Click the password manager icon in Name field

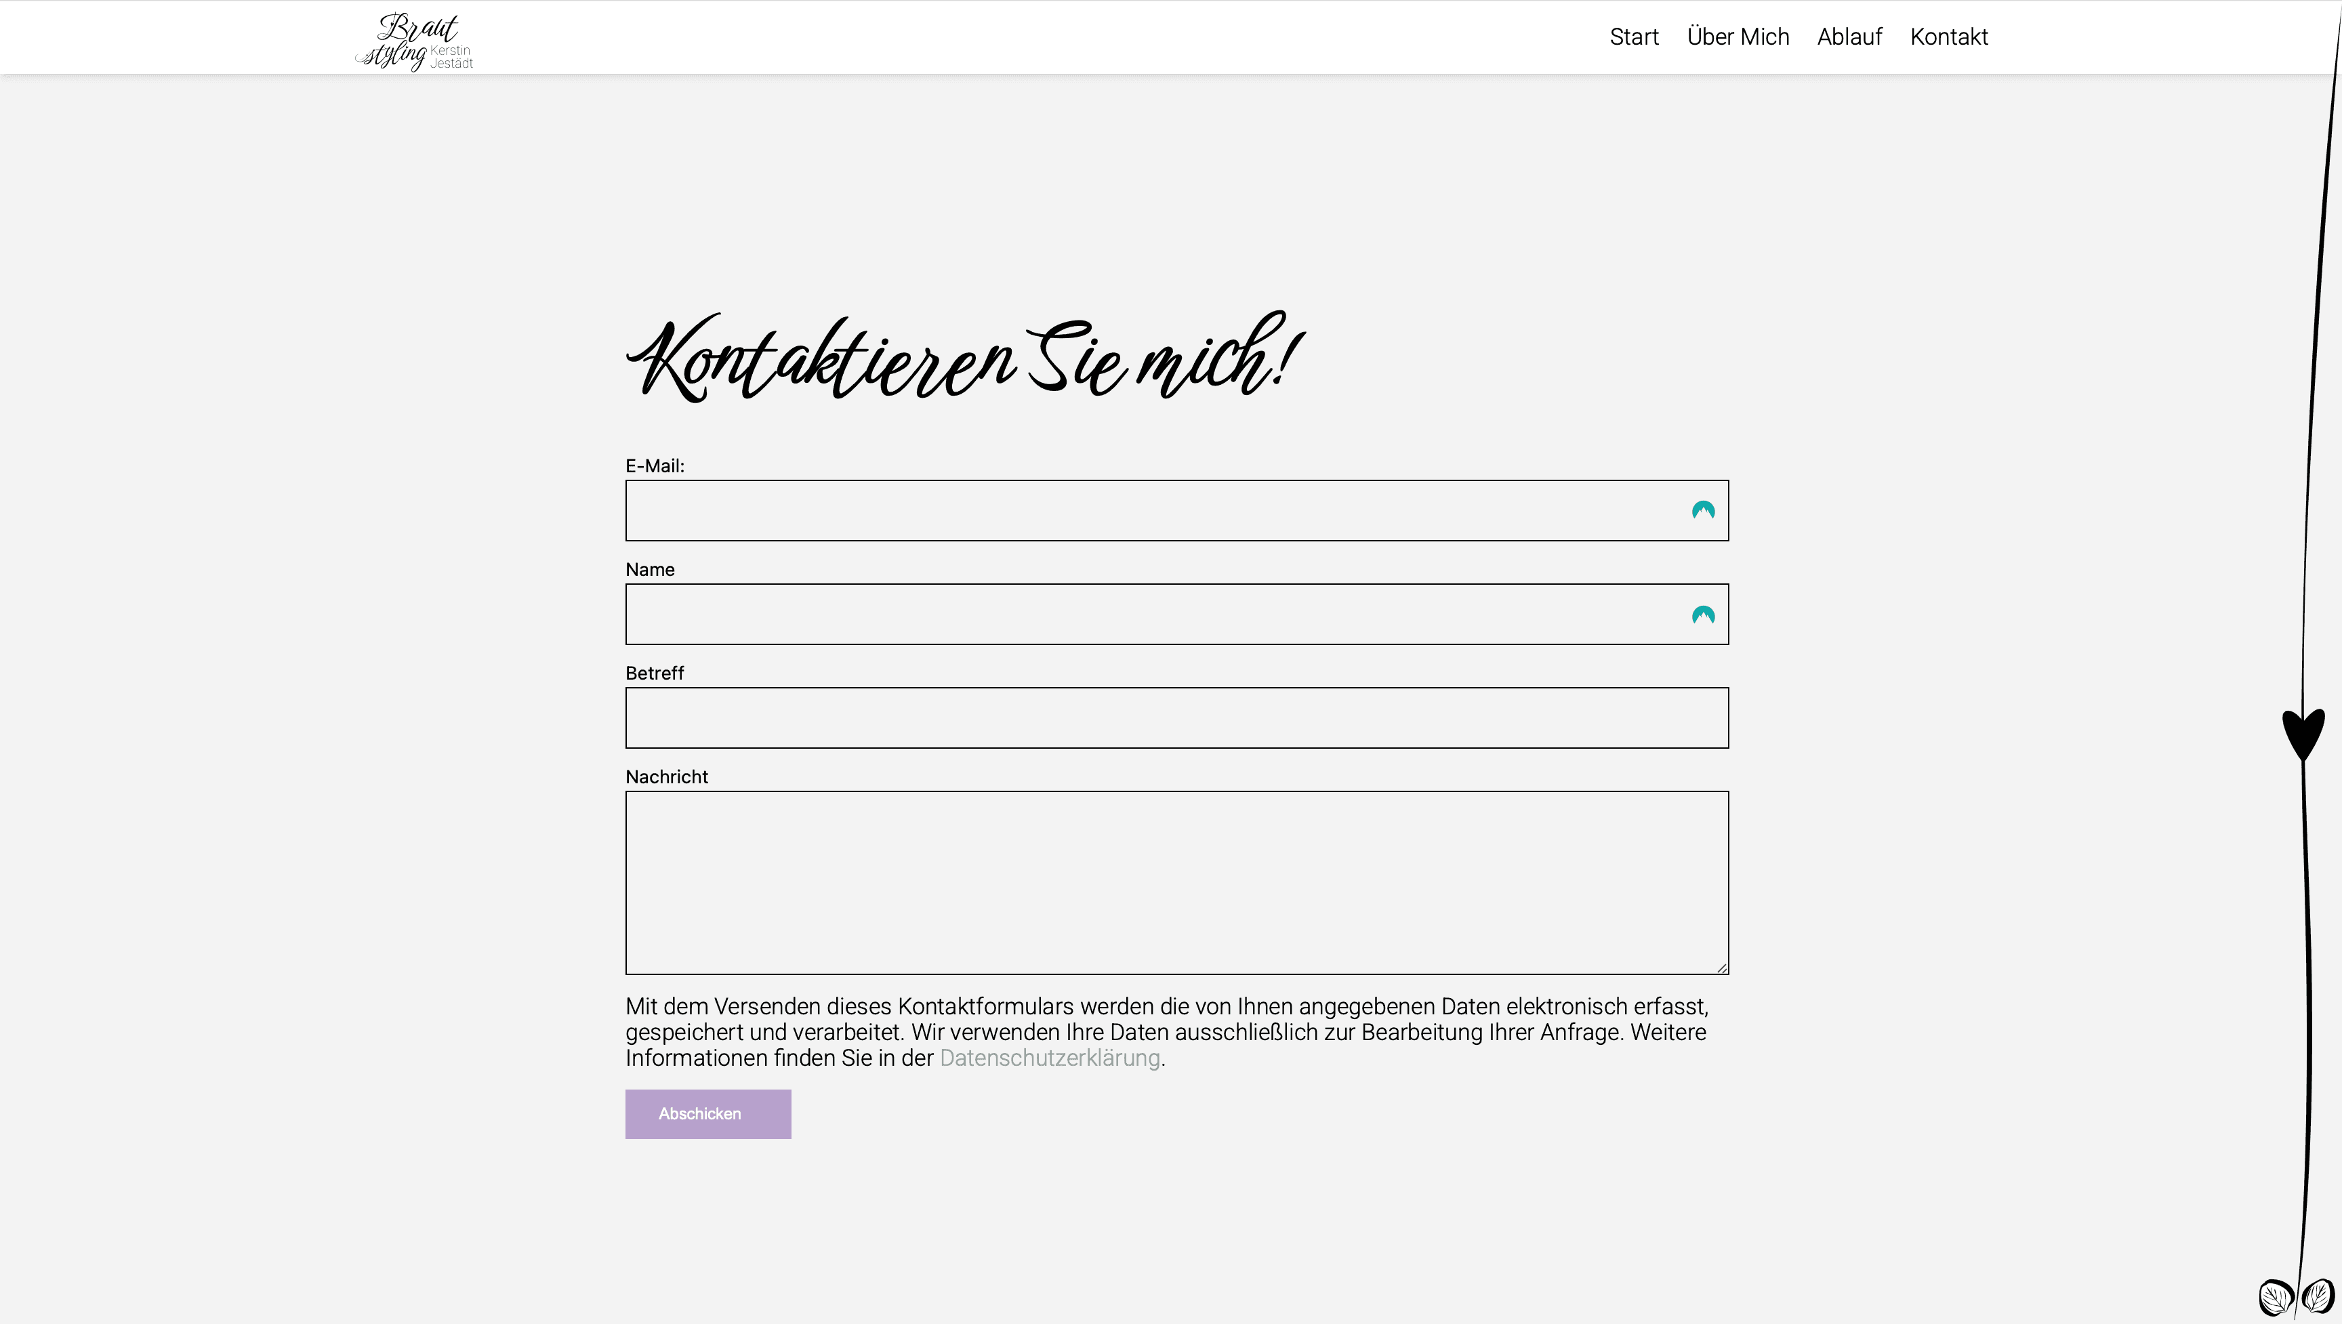point(1703,616)
